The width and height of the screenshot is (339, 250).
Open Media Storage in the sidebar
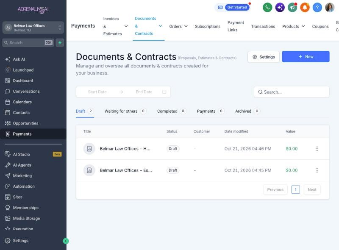tap(26, 218)
